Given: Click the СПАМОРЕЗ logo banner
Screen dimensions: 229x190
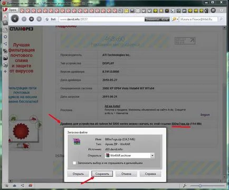Looking at the screenshot, I should point(21,29).
